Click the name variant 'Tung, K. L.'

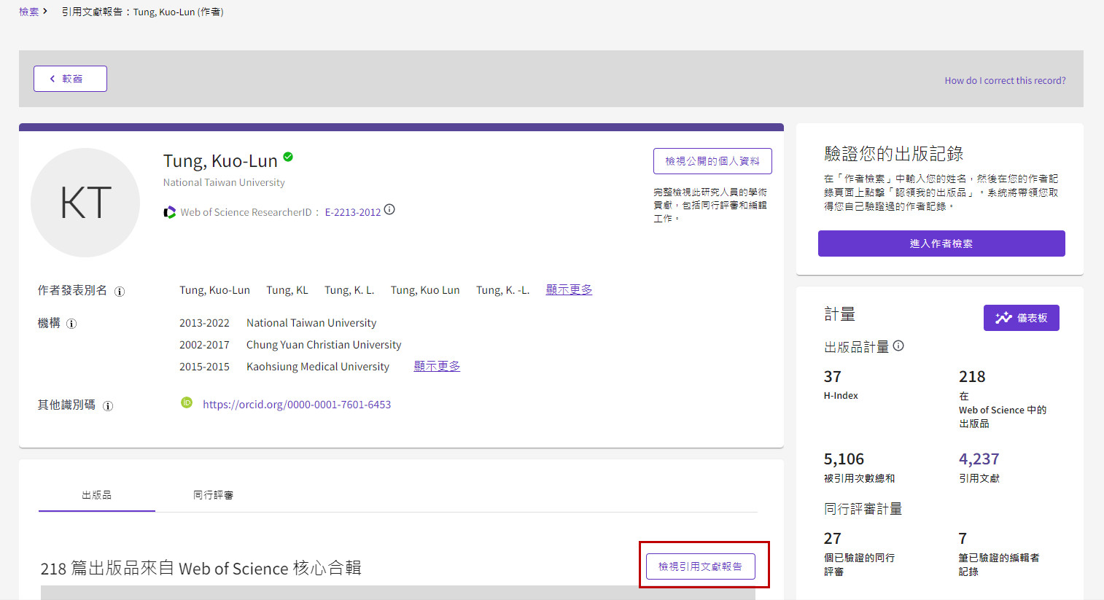(x=349, y=290)
